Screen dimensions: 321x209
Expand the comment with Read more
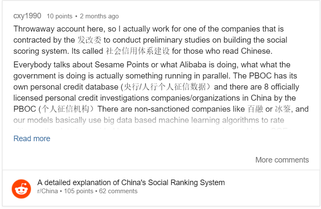click(x=32, y=139)
